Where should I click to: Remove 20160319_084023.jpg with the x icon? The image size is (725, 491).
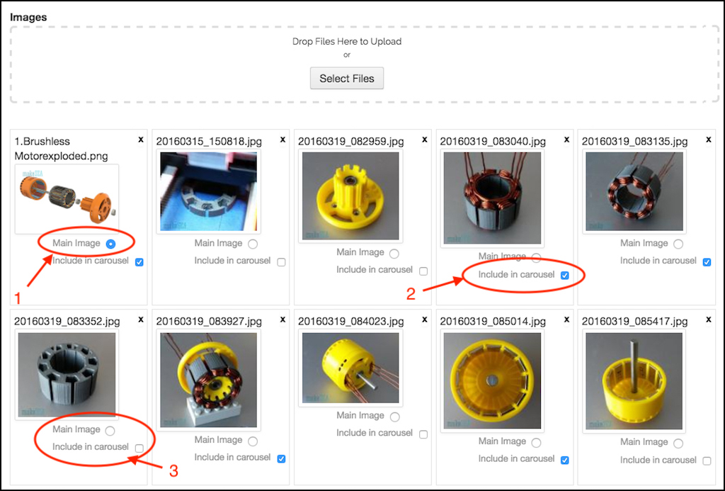pos(425,320)
